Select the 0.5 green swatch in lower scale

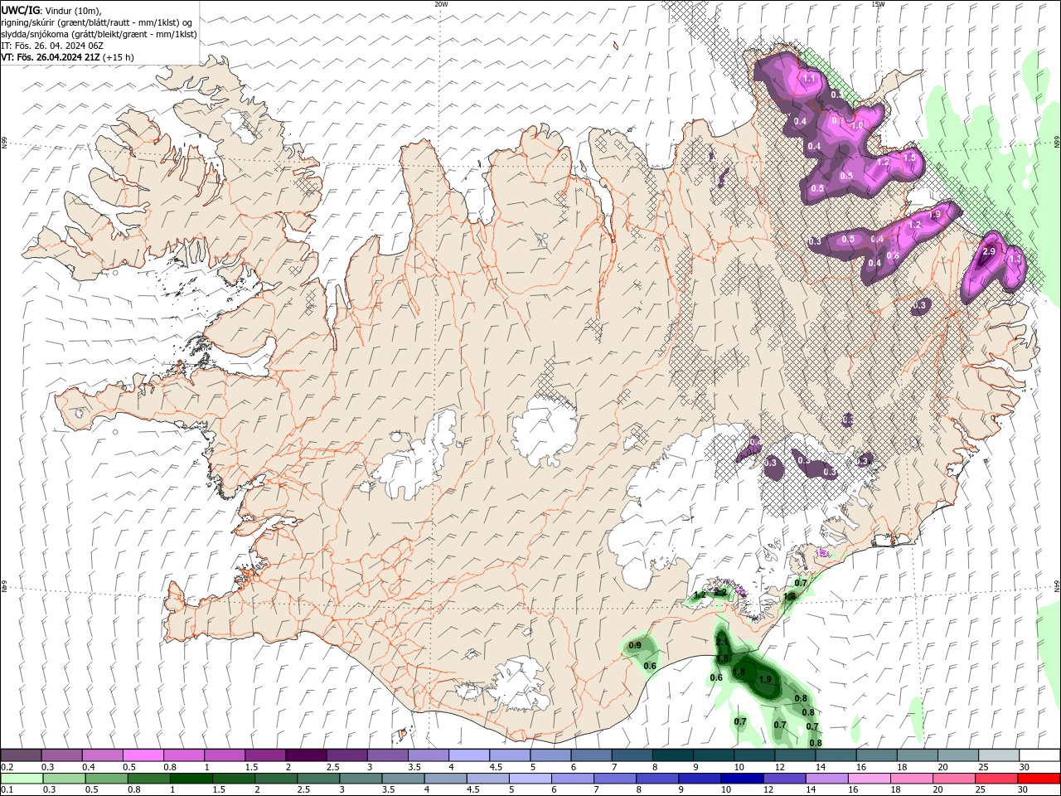pyautogui.click(x=106, y=779)
